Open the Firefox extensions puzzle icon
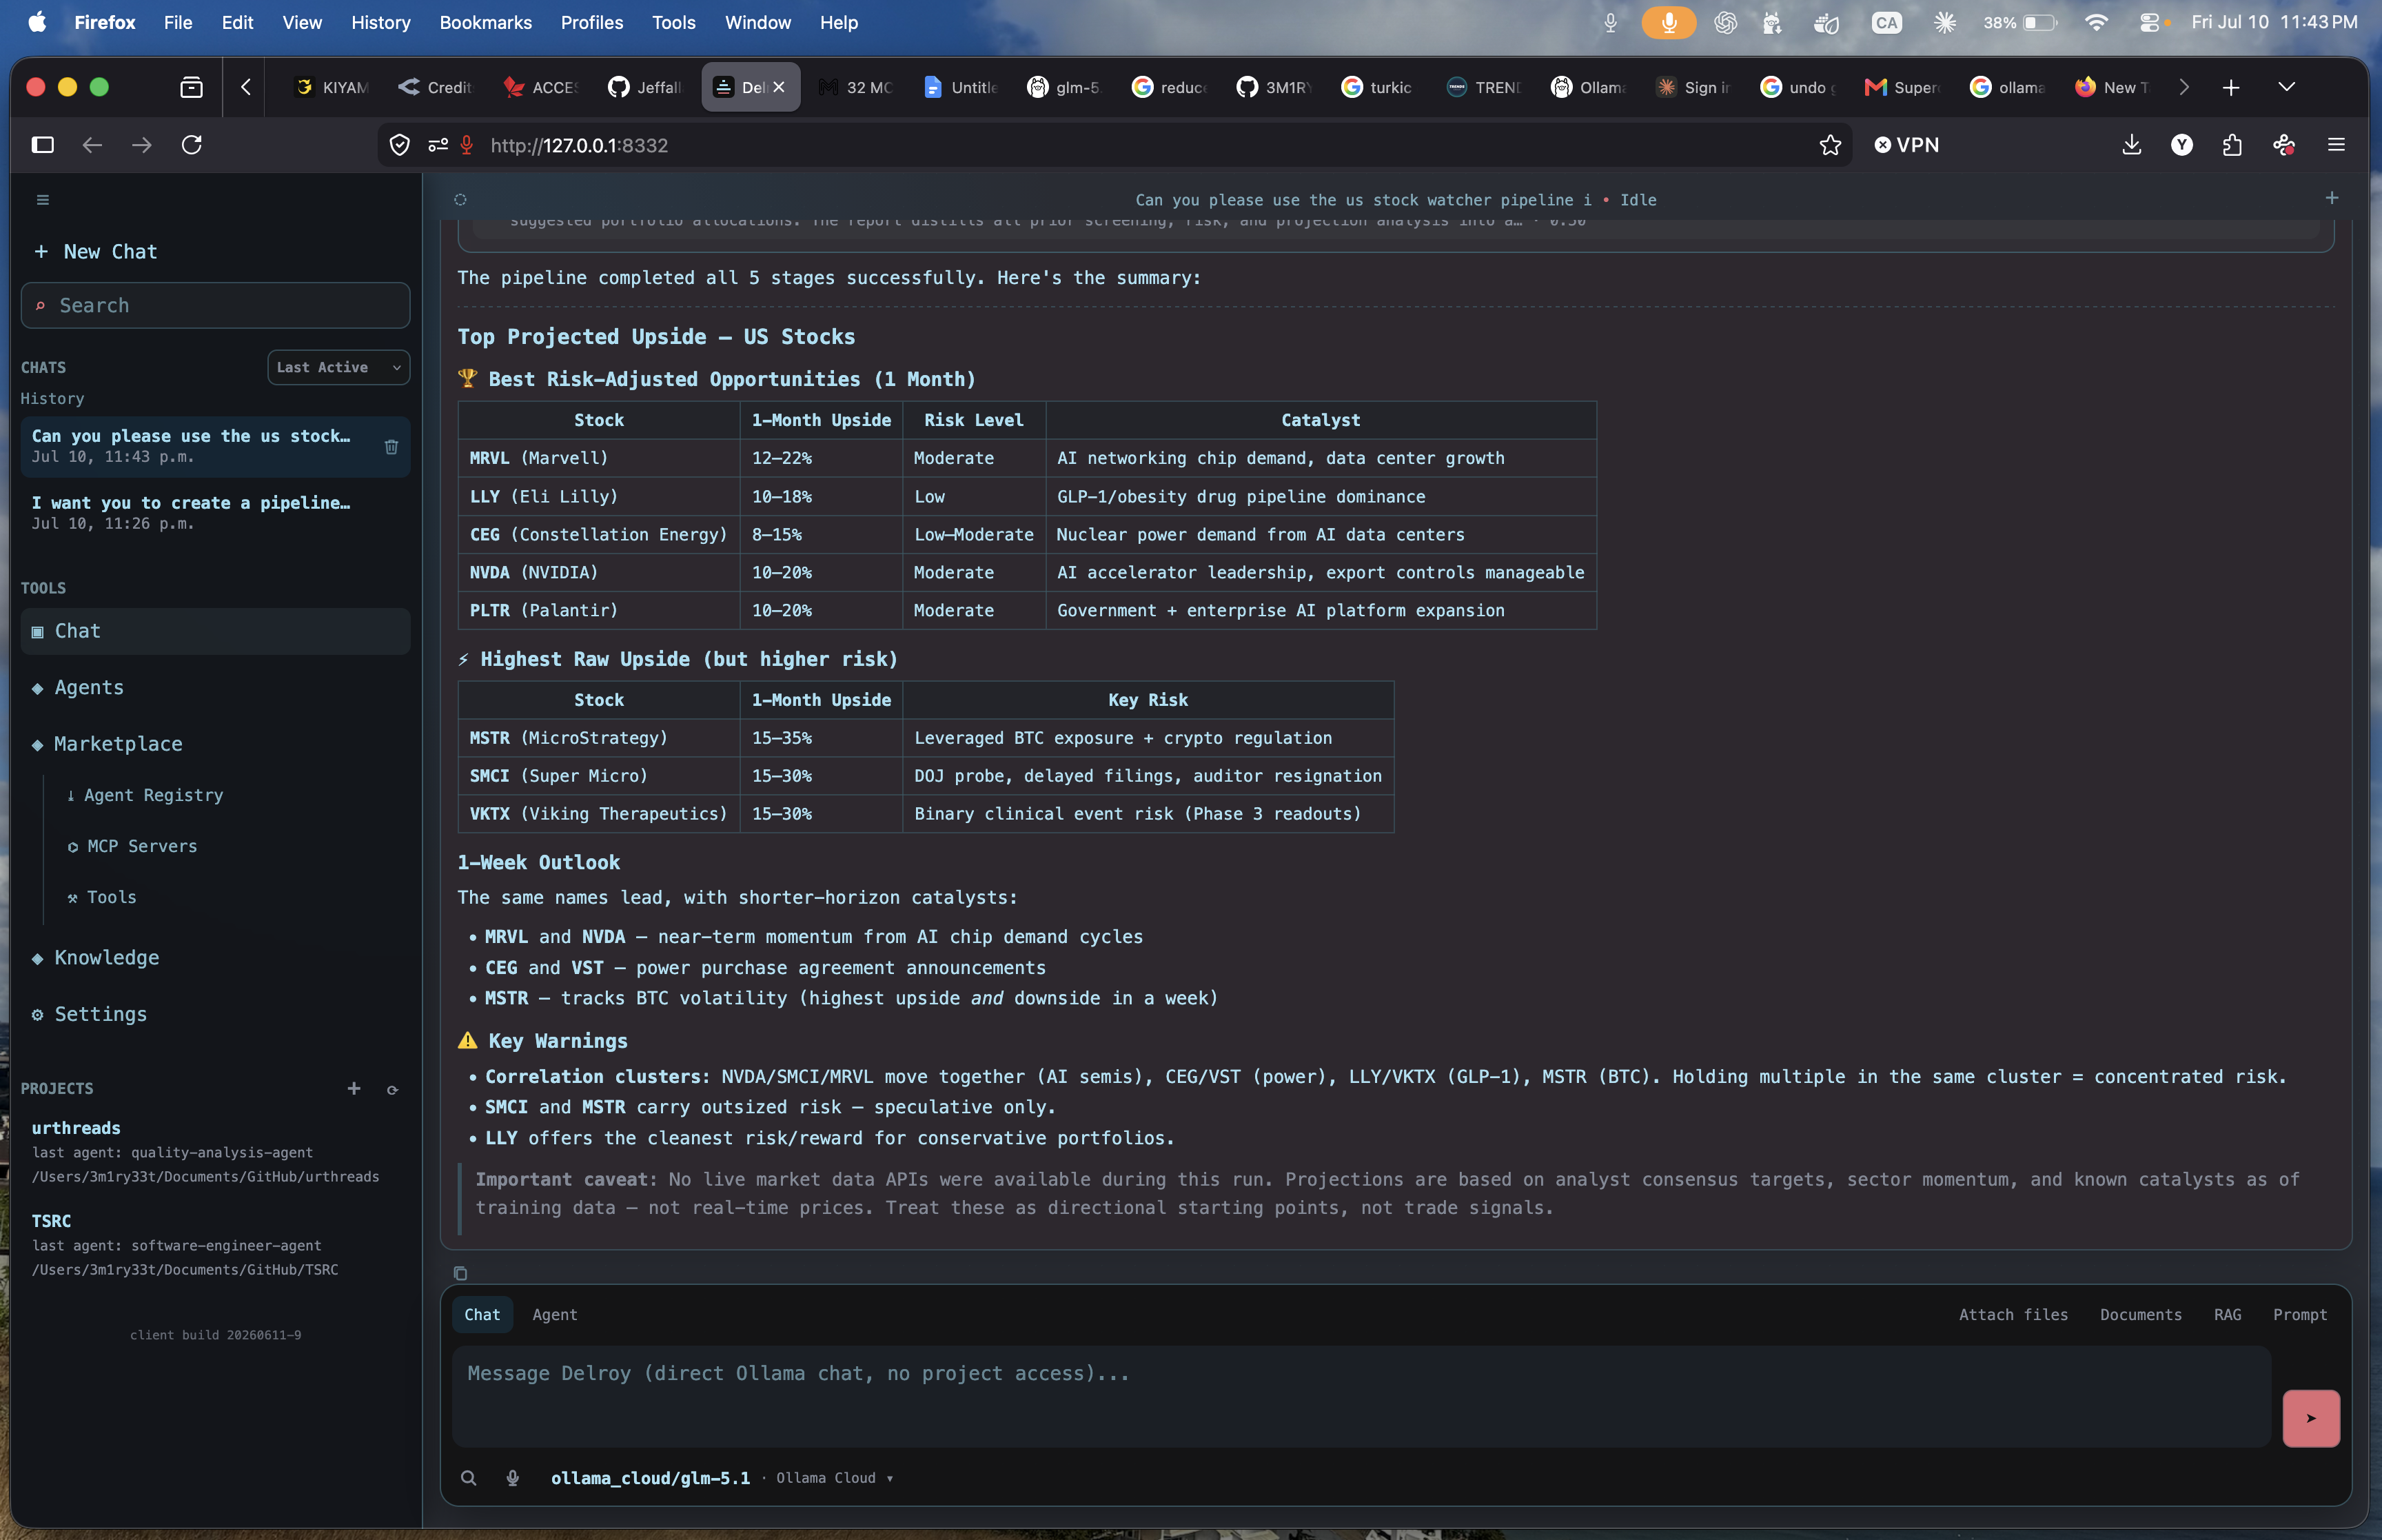This screenshot has width=2382, height=1540. (2232, 145)
